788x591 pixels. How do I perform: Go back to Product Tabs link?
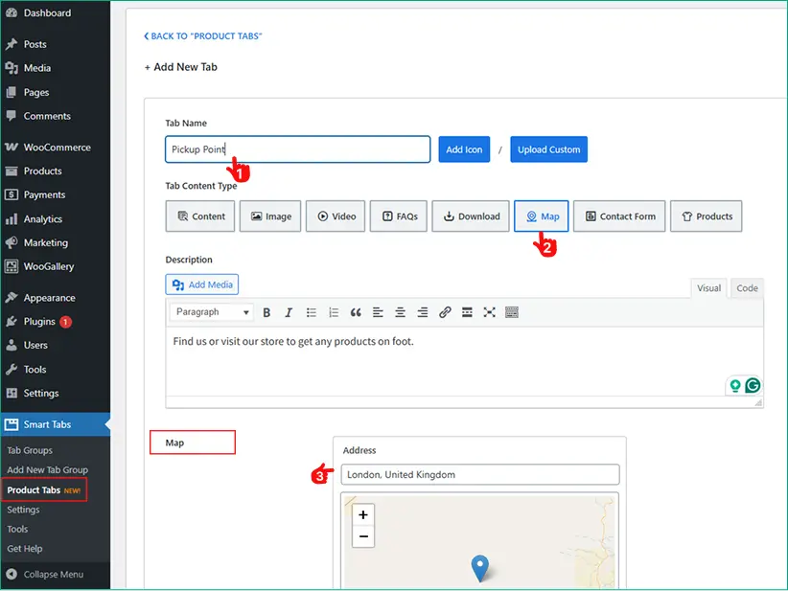(203, 36)
